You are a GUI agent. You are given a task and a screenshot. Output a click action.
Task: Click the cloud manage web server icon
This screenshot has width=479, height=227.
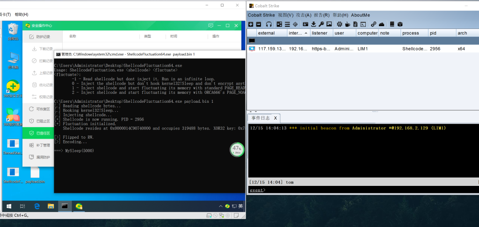pyautogui.click(x=382, y=24)
